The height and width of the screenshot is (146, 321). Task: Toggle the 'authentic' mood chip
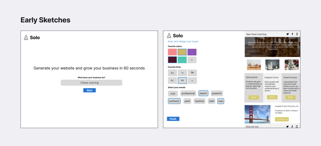click(174, 101)
